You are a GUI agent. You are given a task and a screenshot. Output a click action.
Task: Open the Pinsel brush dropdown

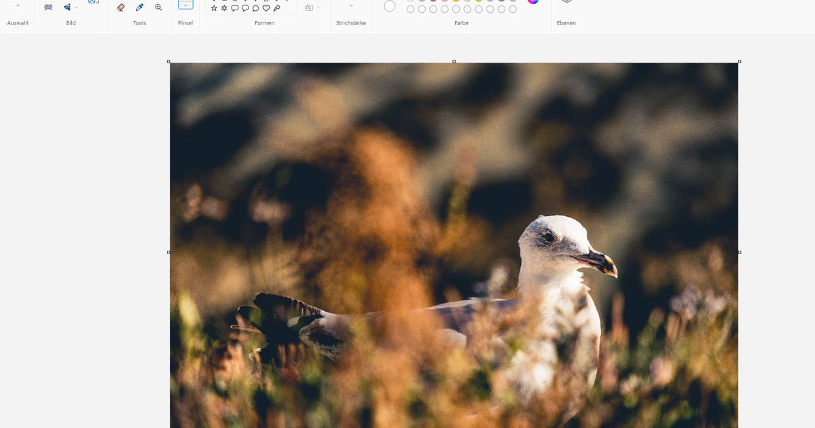(185, 5)
